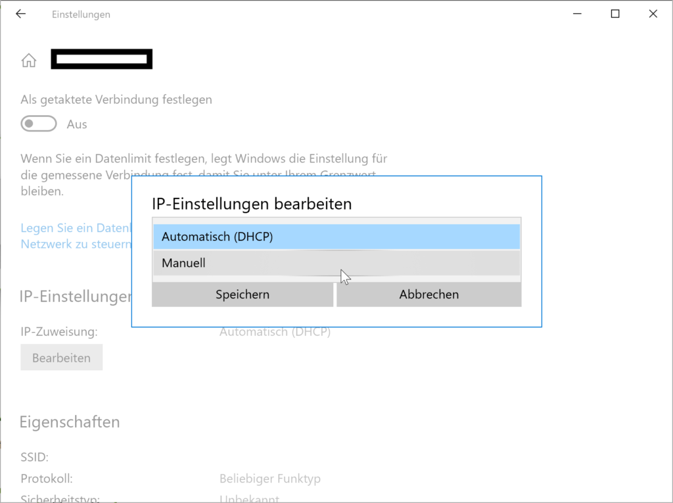
Task: Click the Aus label beside the toggle
Action: pos(77,124)
